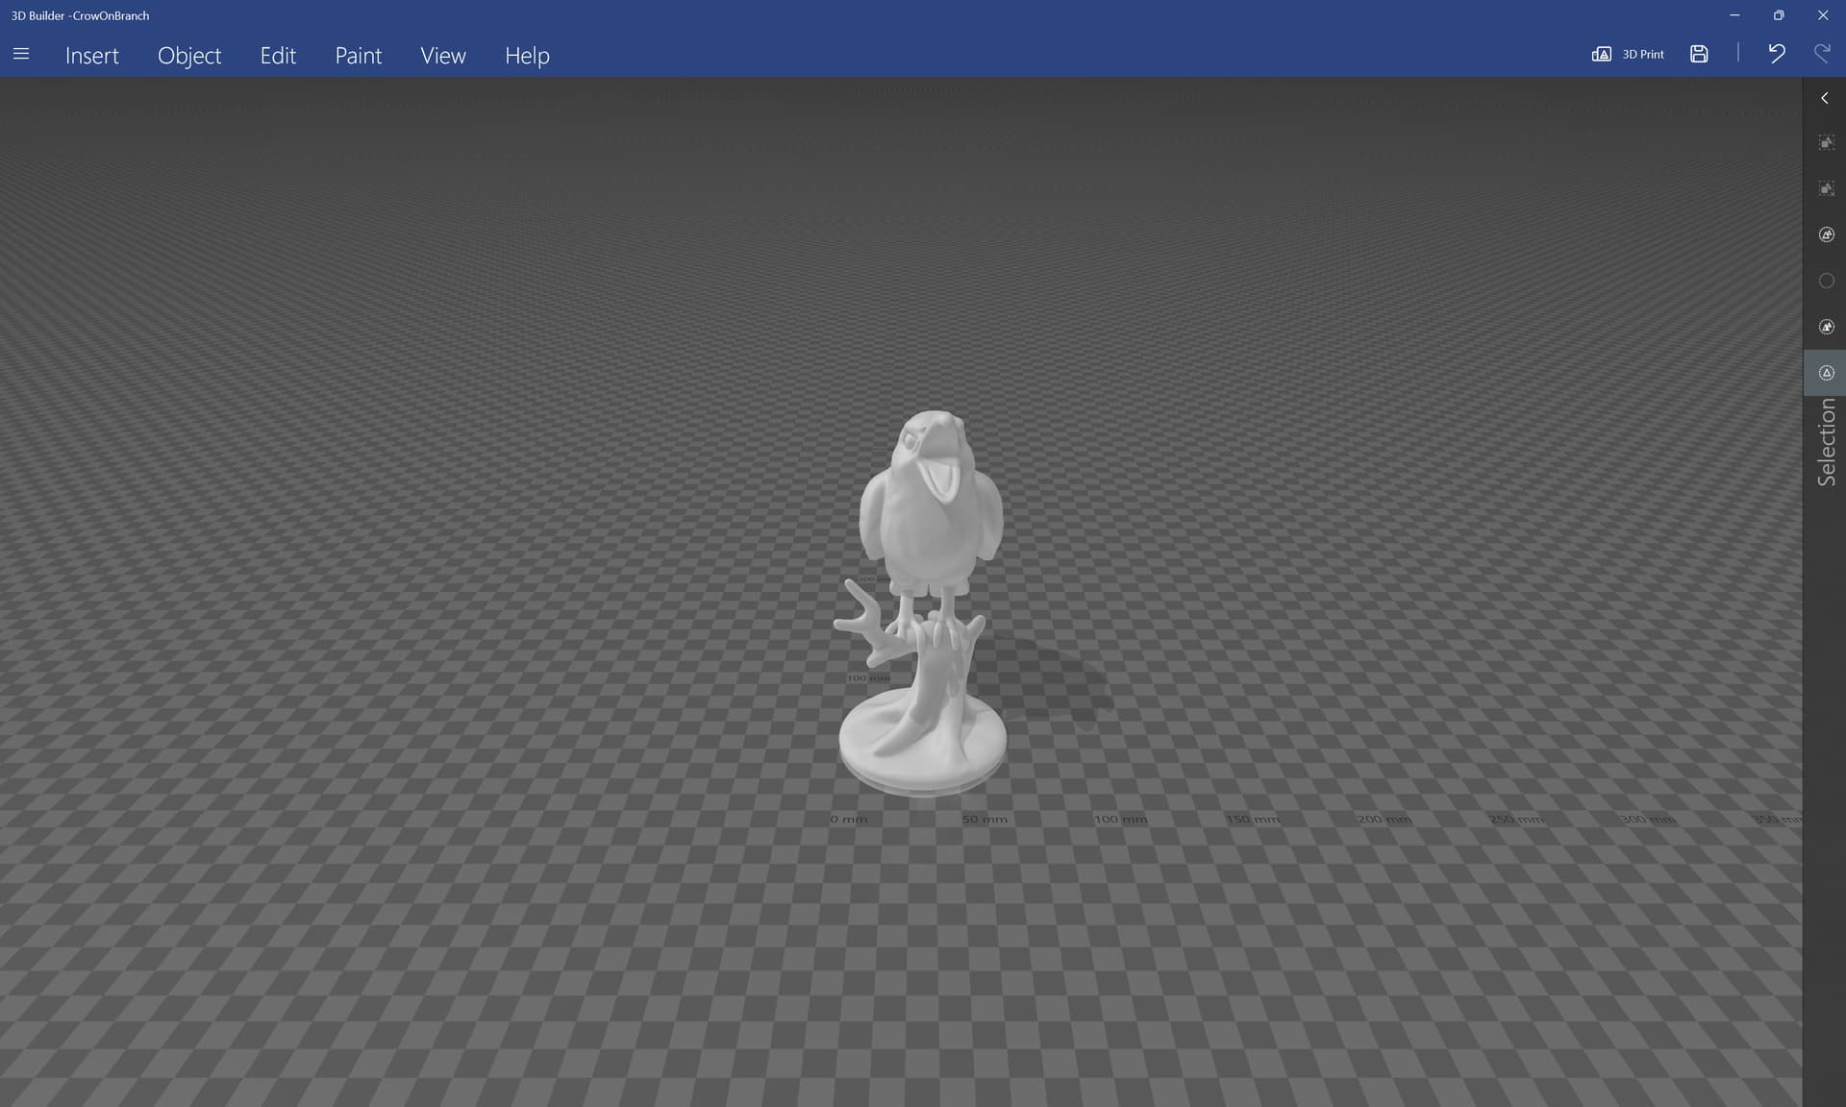The width and height of the screenshot is (1846, 1107).
Task: Undo the last action
Action: (1776, 54)
